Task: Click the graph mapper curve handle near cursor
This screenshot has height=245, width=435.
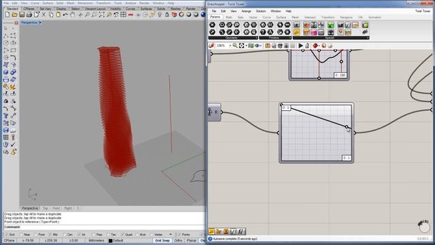Action: pos(347,127)
